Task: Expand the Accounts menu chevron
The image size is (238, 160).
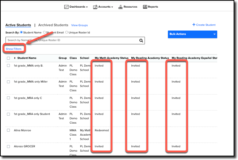Action: (x=112, y=7)
